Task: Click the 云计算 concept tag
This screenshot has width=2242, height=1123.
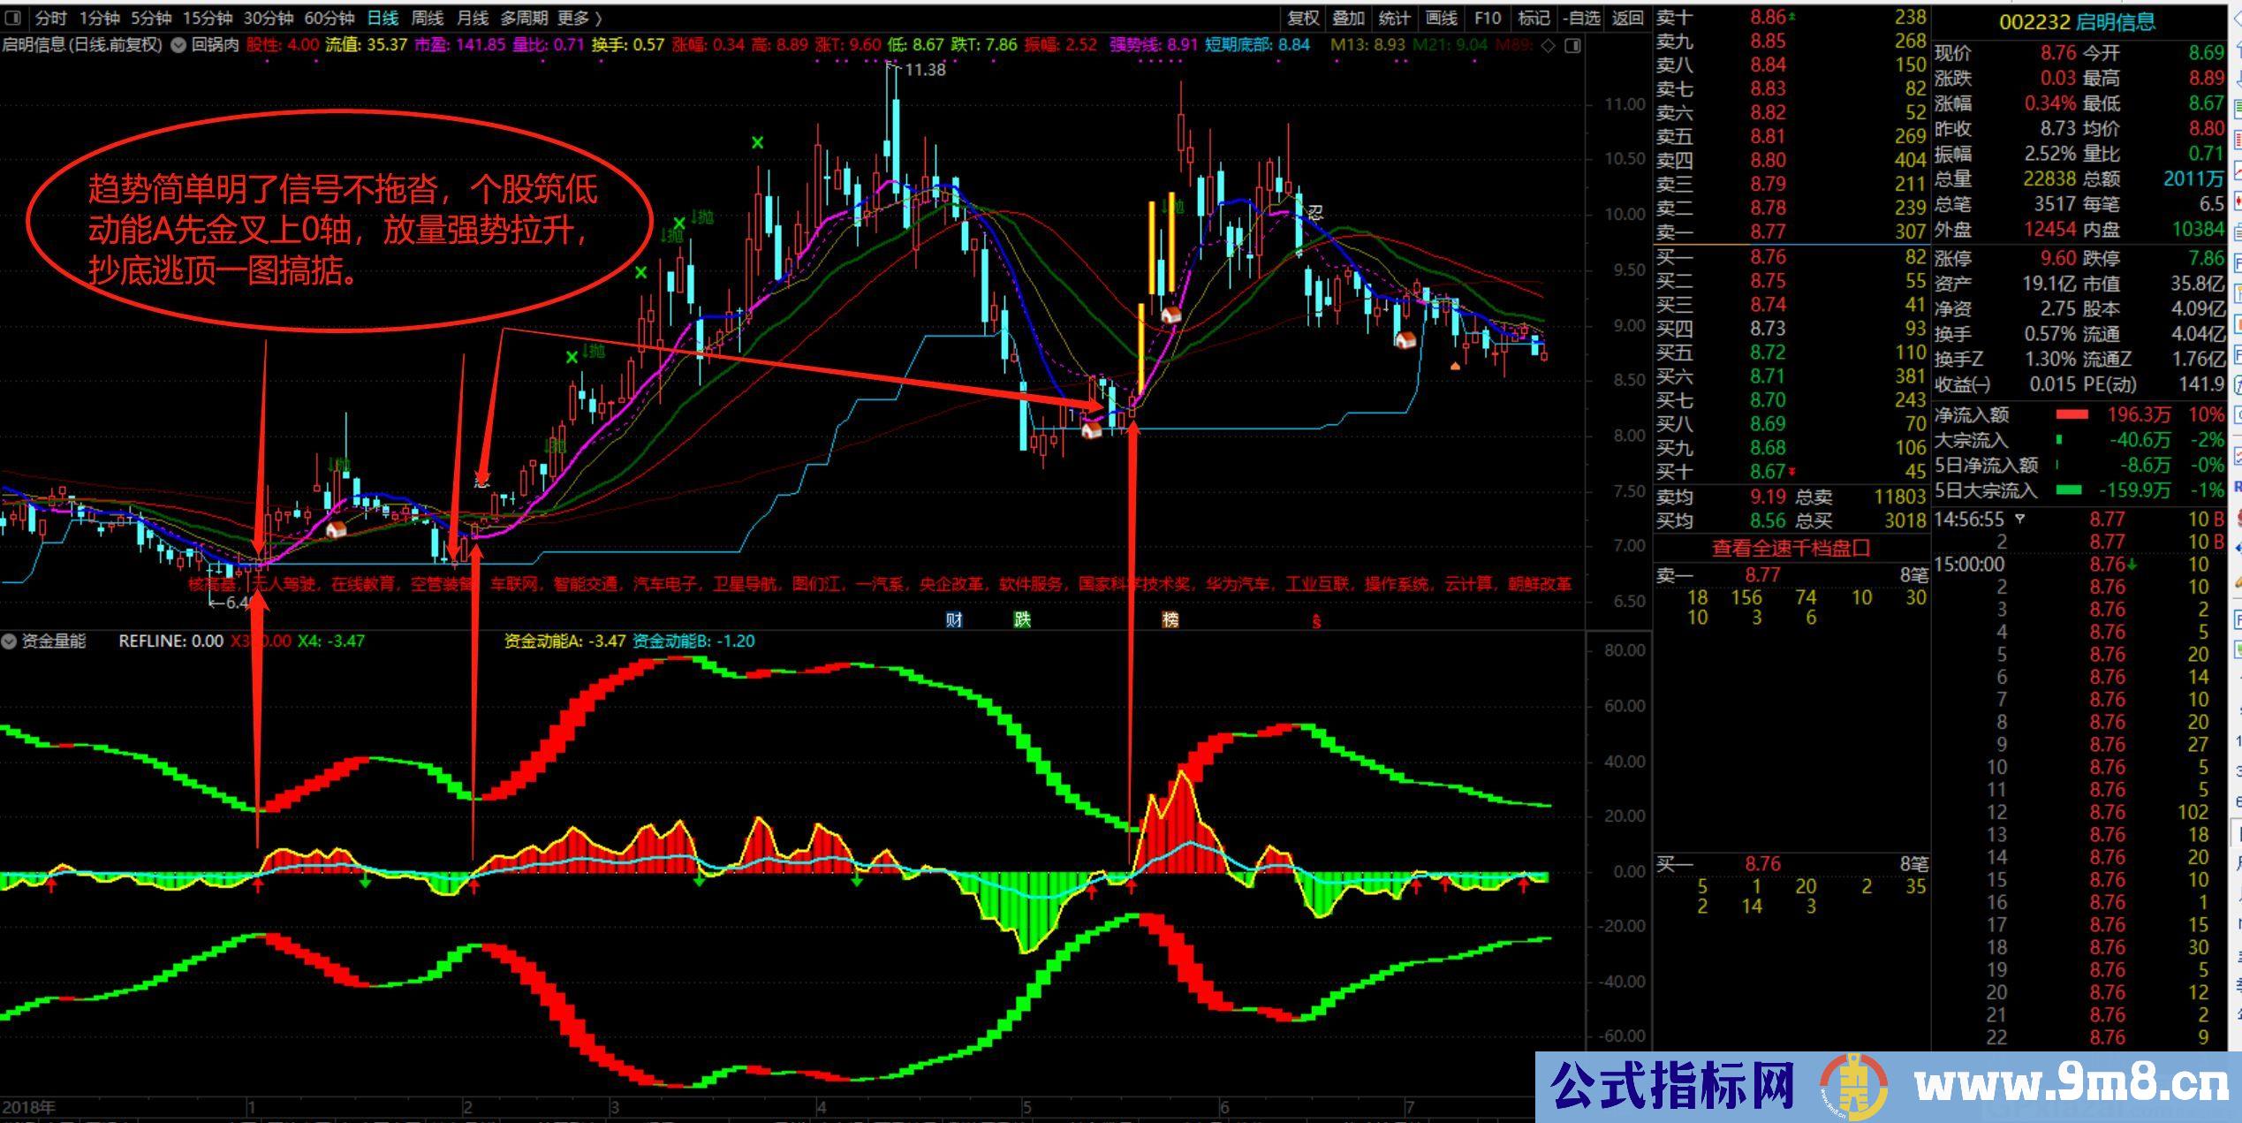Action: [1469, 584]
